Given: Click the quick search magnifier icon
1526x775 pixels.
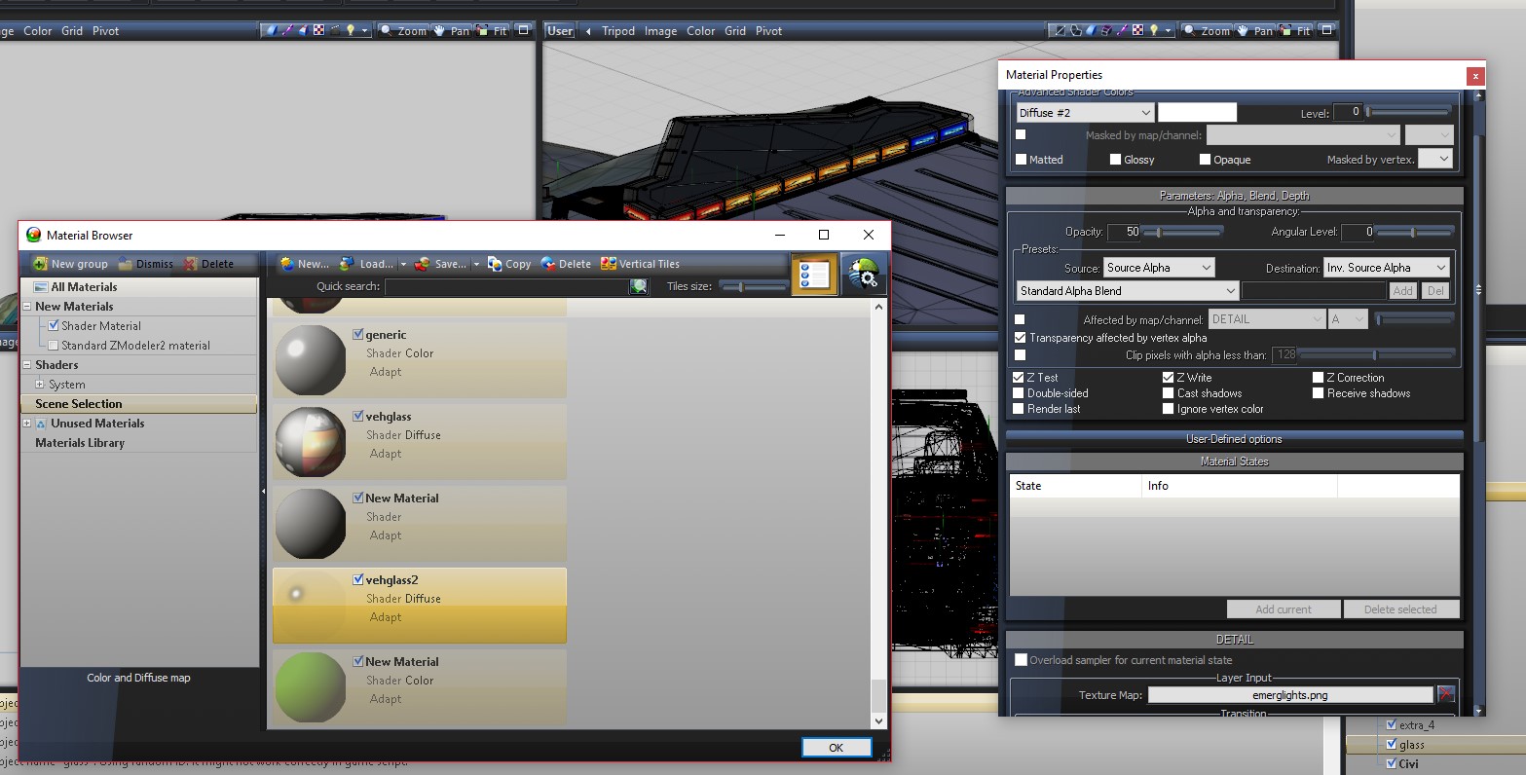Looking at the screenshot, I should tap(638, 286).
